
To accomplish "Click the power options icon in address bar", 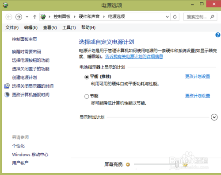I will pos(43,16).
